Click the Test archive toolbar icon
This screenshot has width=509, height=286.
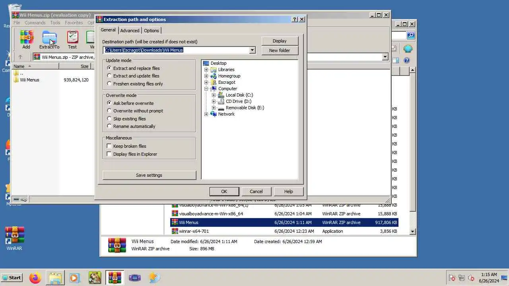tap(72, 37)
